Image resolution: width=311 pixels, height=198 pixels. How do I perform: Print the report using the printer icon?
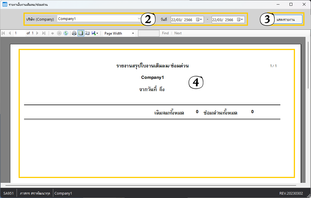coord(74,33)
